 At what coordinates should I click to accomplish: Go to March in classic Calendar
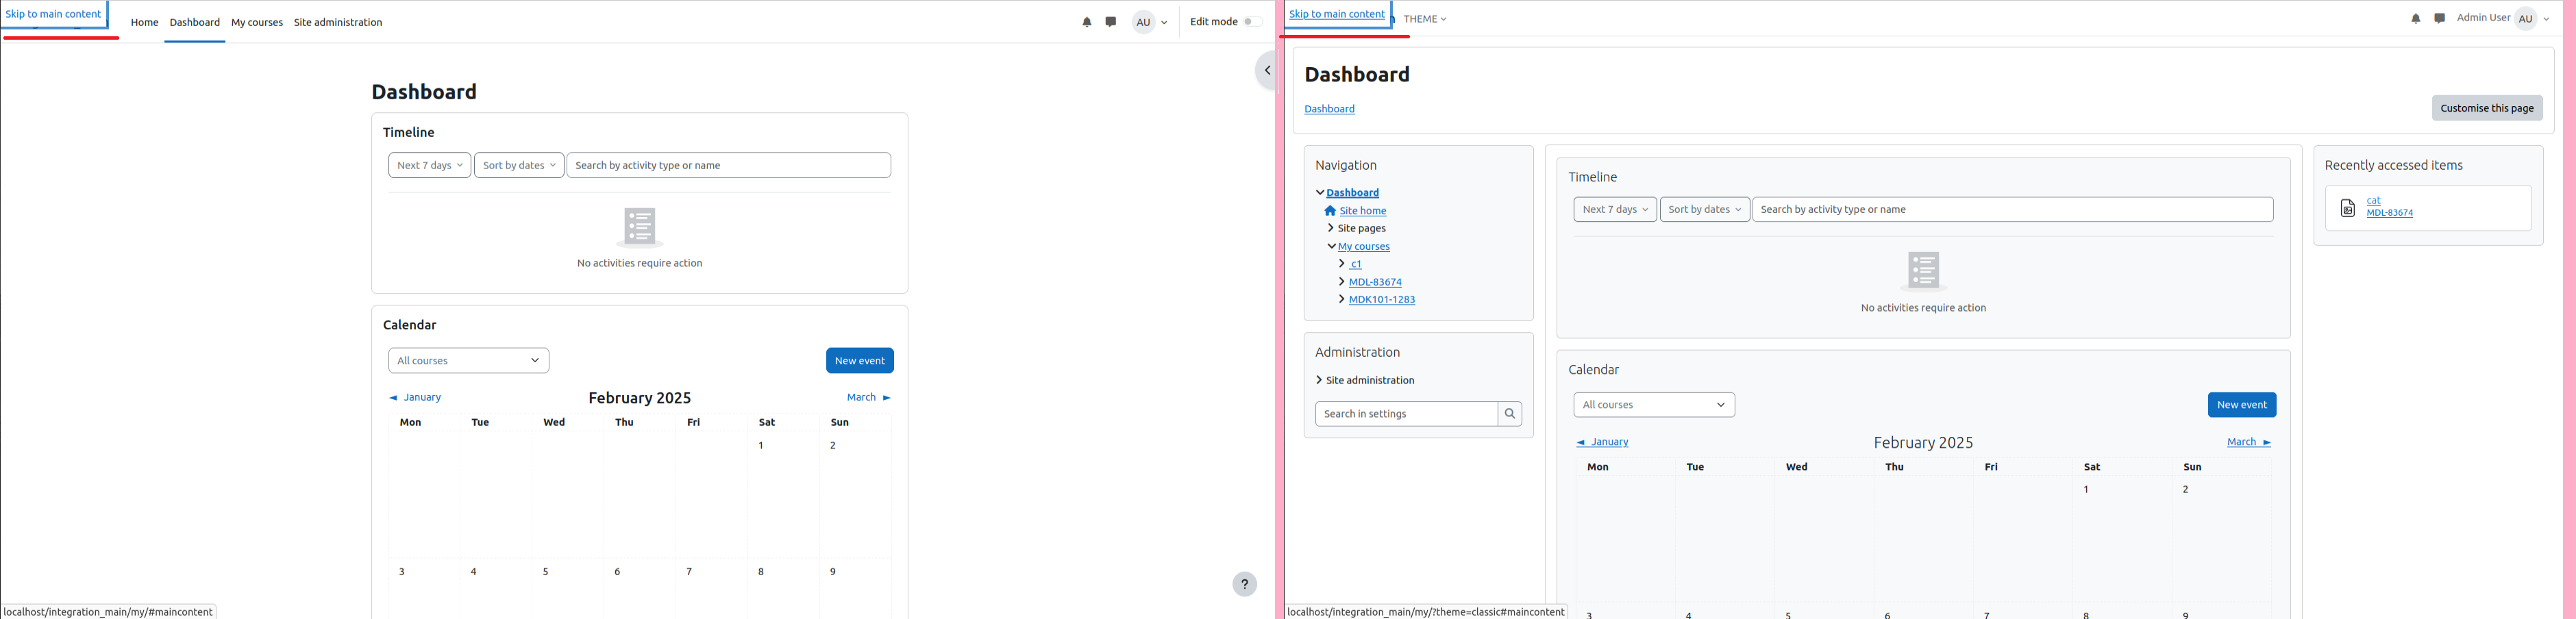2249,442
